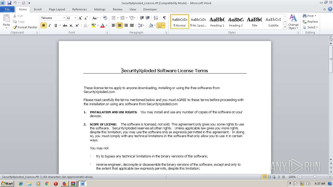Image resolution: width=333 pixels, height=187 pixels.
Task: Switch to Web Layout view
Action: pyautogui.click(x=274, y=177)
